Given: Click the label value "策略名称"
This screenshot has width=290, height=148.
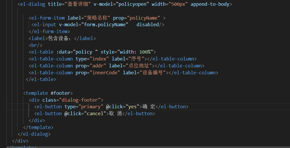Looking at the screenshot, I should tap(97, 18).
